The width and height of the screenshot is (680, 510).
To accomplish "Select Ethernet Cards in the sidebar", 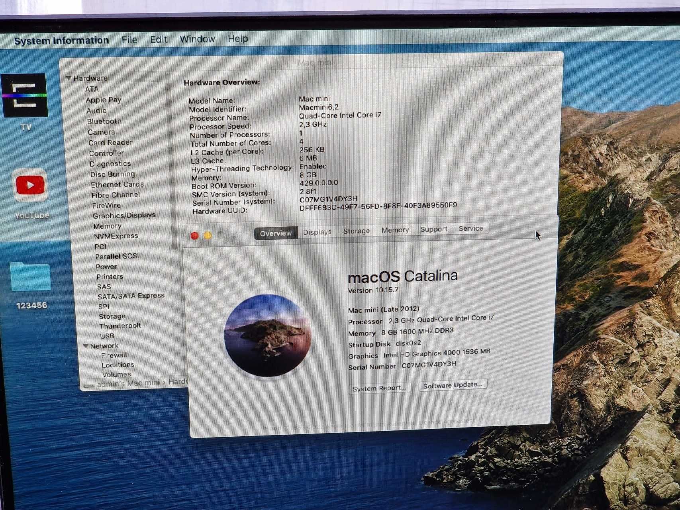I will click(x=117, y=184).
